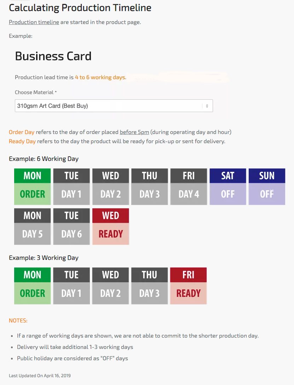Open the Production timeline link
The width and height of the screenshot is (294, 385).
(x=34, y=22)
